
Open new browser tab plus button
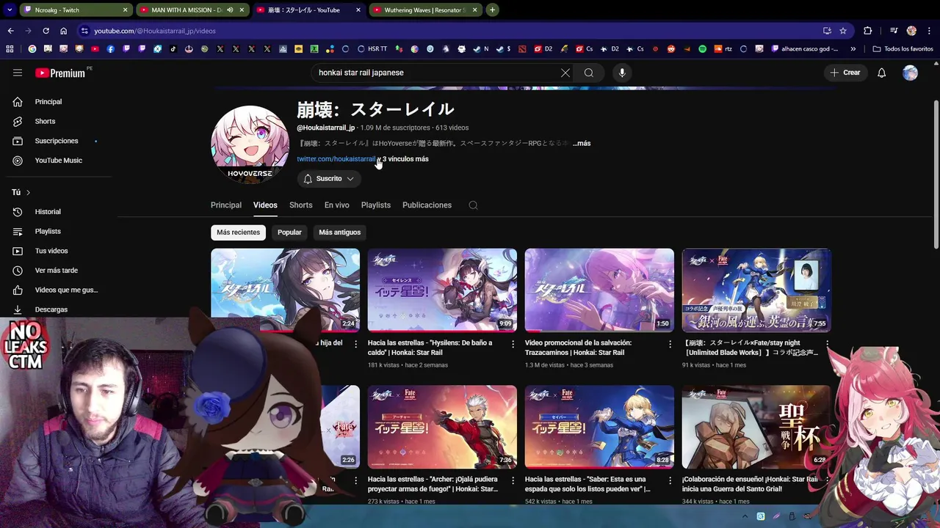492,10
